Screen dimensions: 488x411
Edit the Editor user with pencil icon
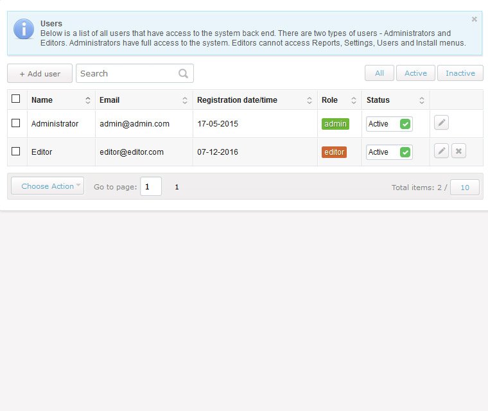point(441,151)
